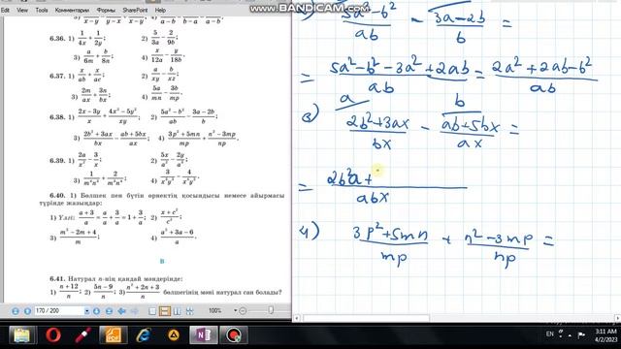The image size is (621, 349).
Task: Go to first page in PDF viewer
Action: click(16, 311)
